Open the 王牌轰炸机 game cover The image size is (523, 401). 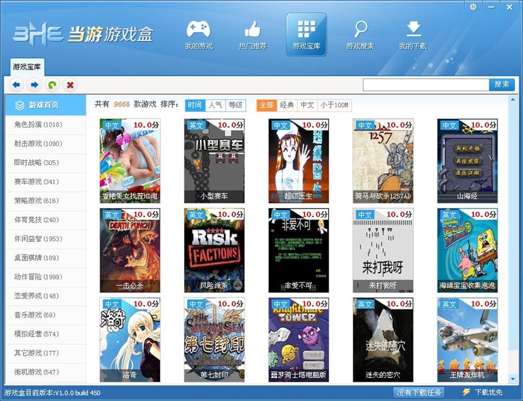click(467, 340)
